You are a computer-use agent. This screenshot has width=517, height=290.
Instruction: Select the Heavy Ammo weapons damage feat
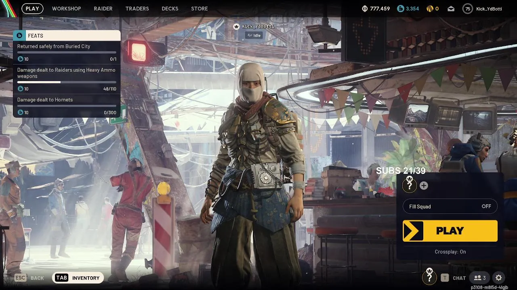[67, 79]
